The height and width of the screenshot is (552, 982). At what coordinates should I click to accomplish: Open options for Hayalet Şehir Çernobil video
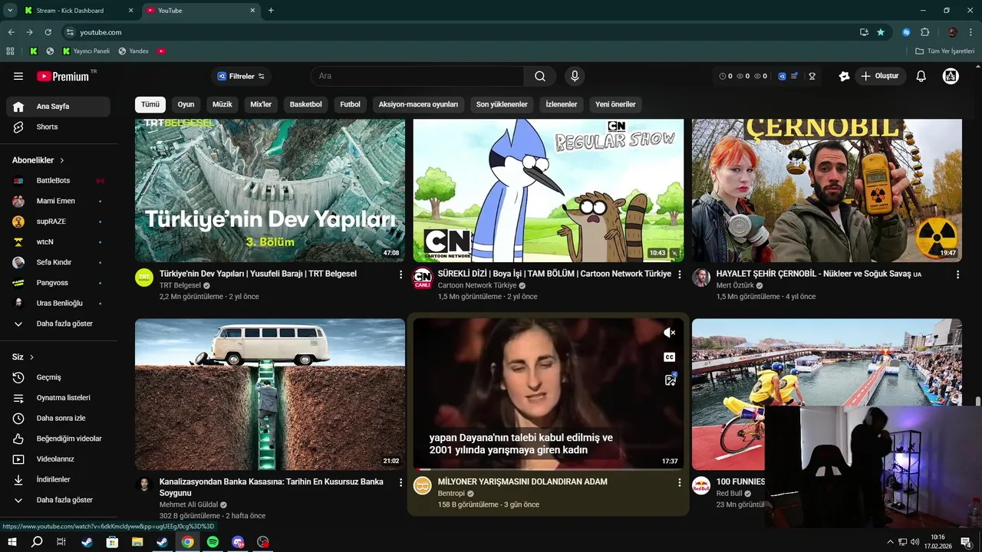(x=957, y=274)
